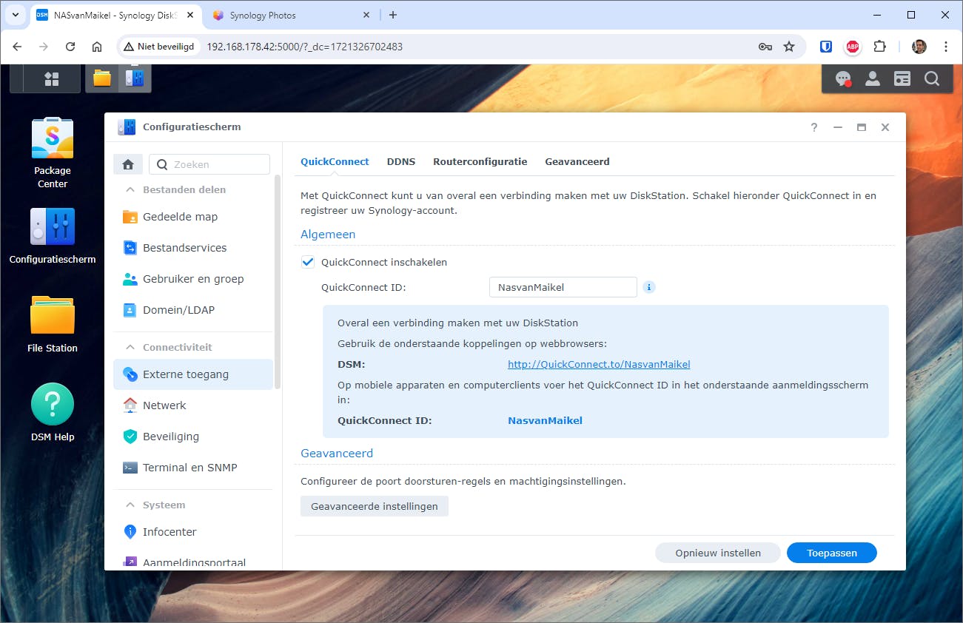Open Chrome tab search dropdown

tap(15, 15)
